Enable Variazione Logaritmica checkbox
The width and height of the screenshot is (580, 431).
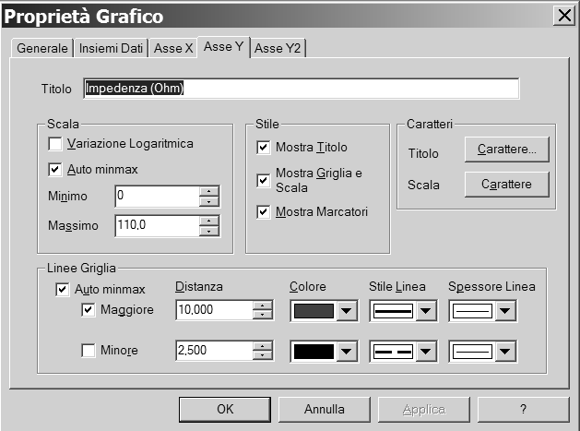[x=55, y=144]
